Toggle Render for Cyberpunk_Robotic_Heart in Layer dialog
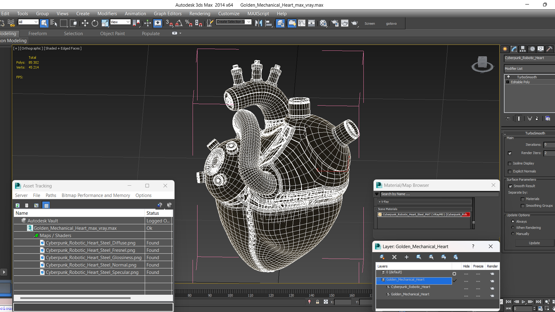555x312 pixels. pyautogui.click(x=492, y=288)
